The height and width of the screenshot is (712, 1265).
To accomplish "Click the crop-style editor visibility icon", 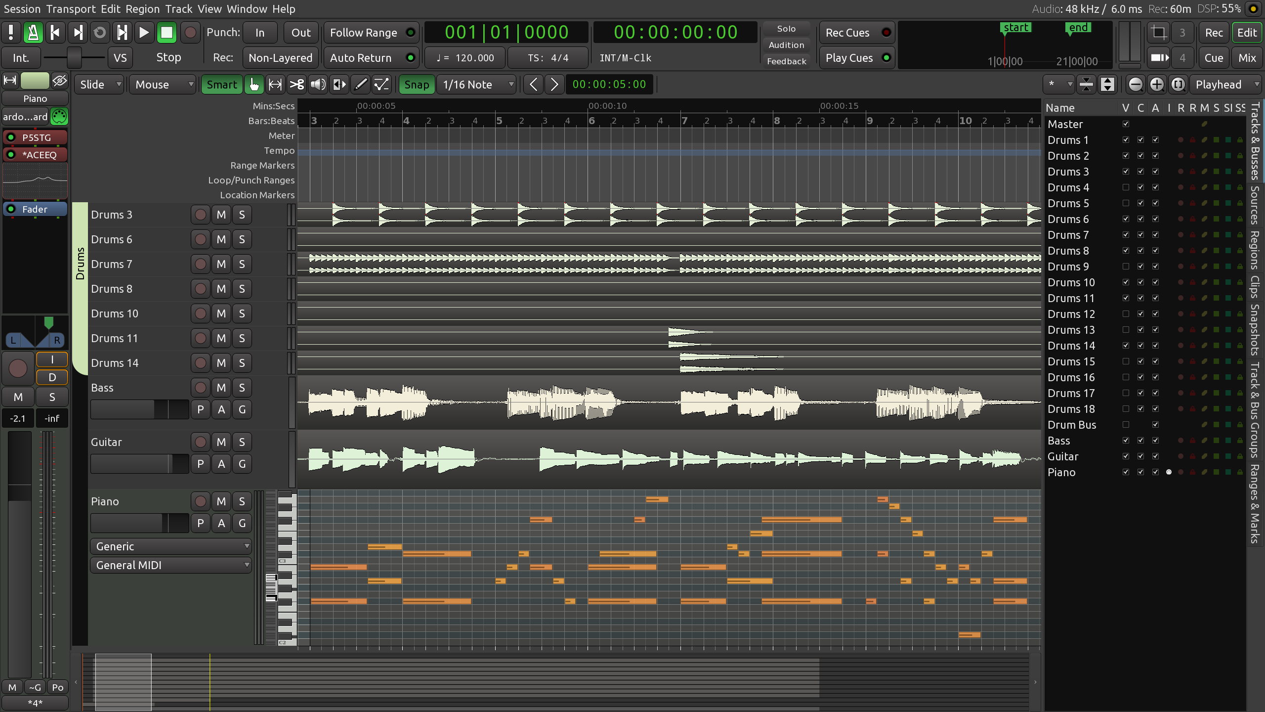I will point(1158,33).
